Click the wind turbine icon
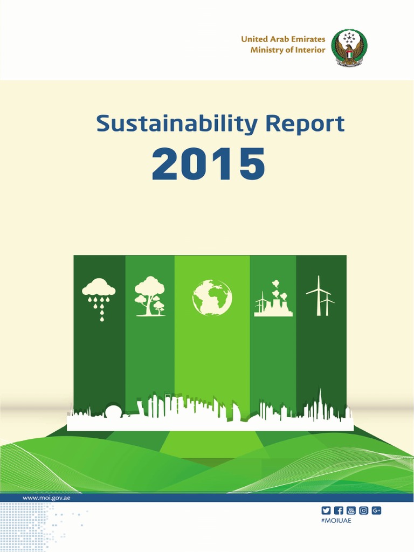Image resolution: width=414 pixels, height=552 pixels. (x=320, y=295)
